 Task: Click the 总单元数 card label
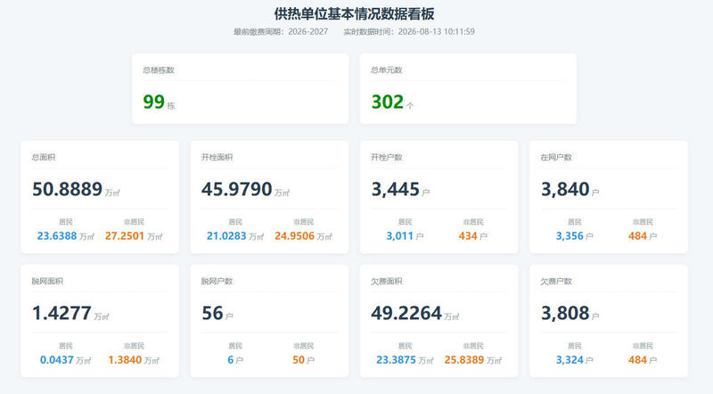click(x=386, y=70)
